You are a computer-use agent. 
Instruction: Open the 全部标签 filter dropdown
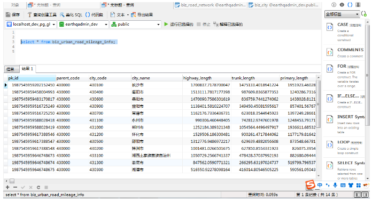point(342,14)
